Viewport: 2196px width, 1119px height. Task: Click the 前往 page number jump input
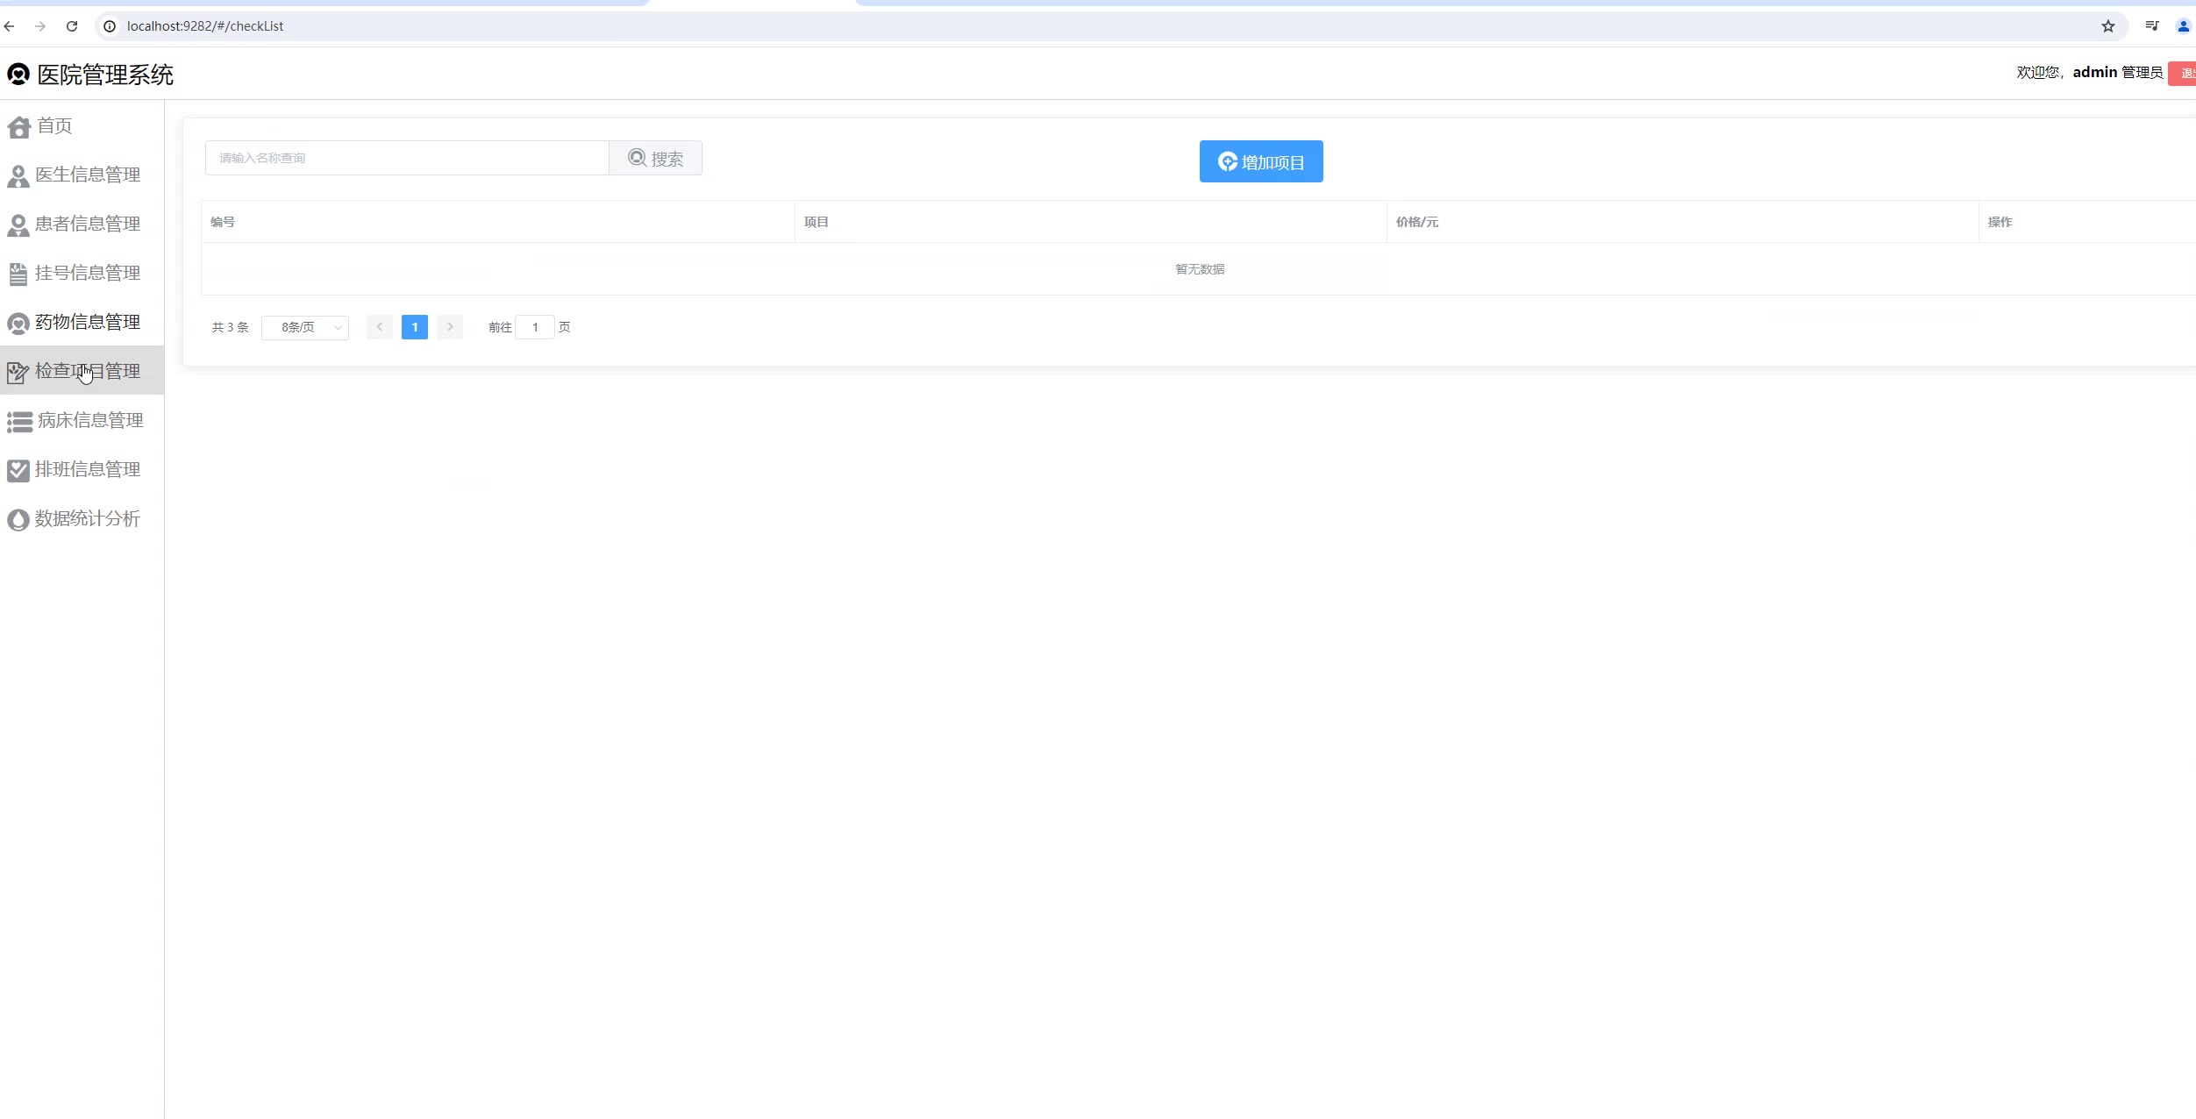(535, 327)
